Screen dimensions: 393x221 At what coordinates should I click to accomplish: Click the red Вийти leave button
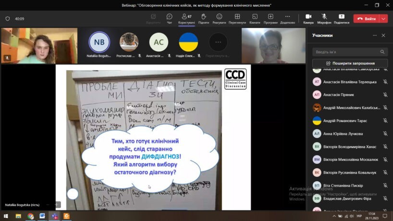coord(366,19)
